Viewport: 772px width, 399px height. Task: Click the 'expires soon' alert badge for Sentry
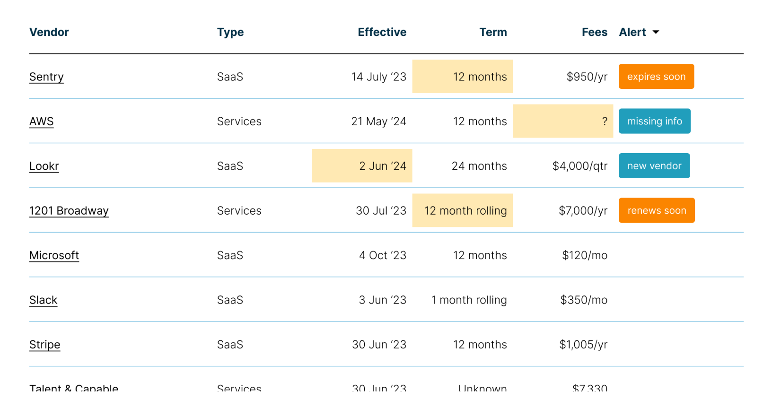(x=656, y=76)
